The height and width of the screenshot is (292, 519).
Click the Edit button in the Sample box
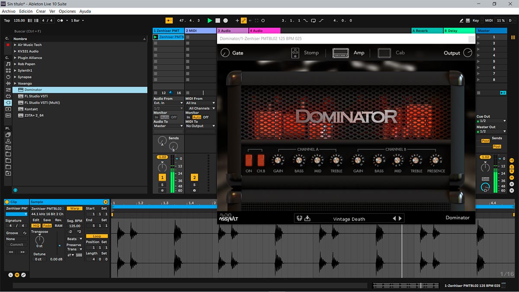(x=36, y=220)
